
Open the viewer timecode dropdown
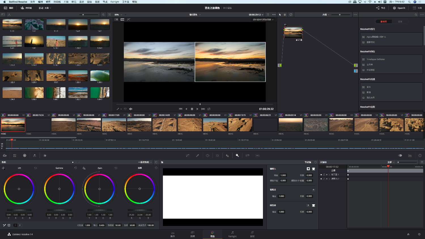tap(256, 15)
